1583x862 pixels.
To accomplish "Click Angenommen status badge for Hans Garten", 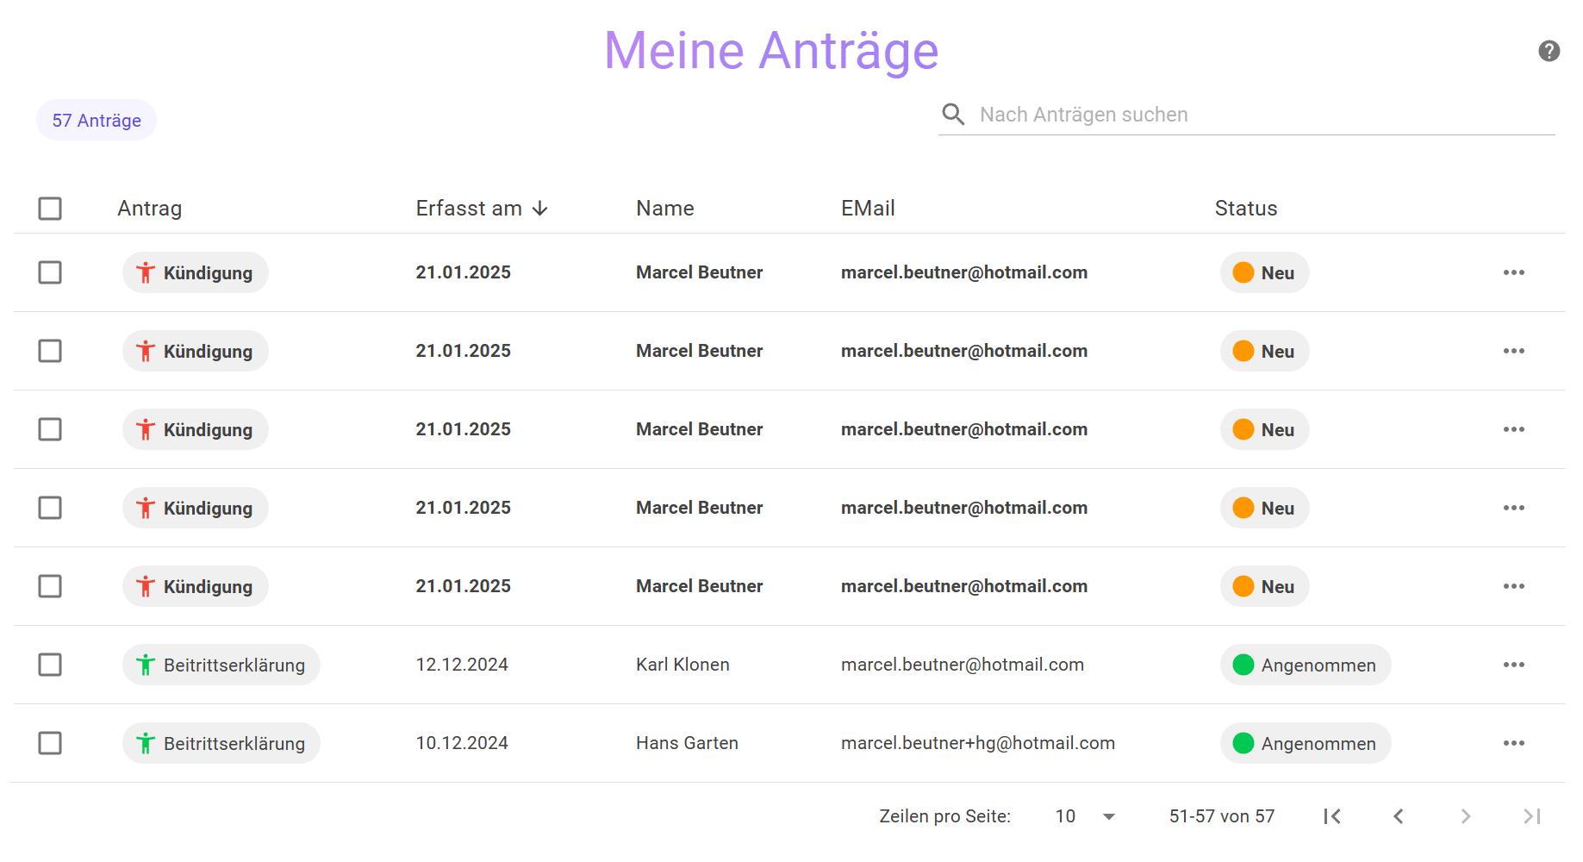I will click(x=1305, y=743).
